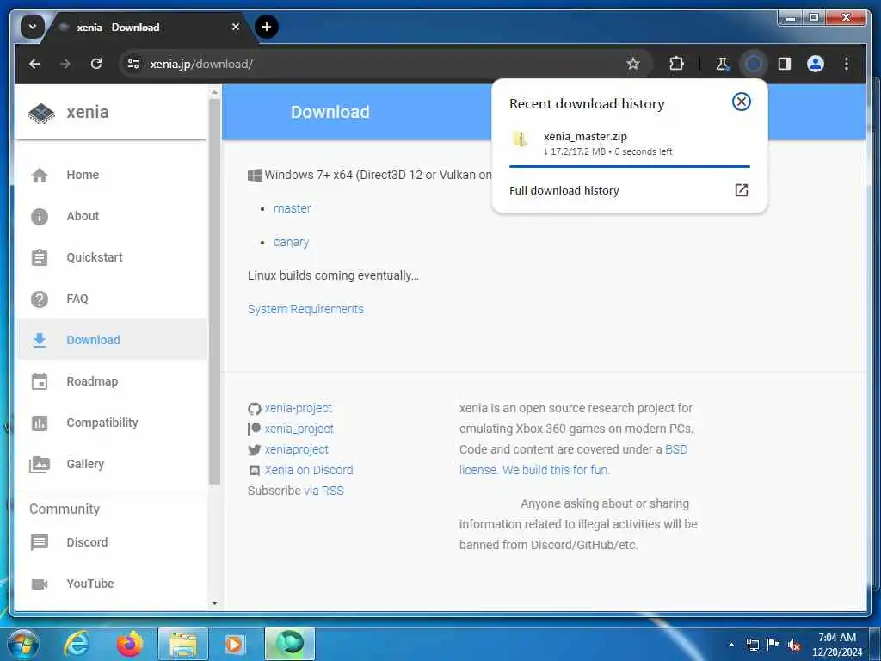
Task: Open xenia-project GitHub link
Action: 299,408
